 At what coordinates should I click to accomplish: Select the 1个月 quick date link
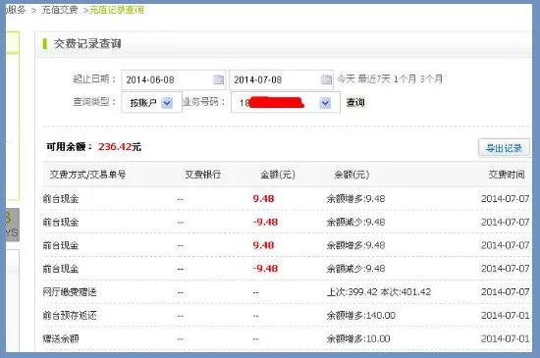click(405, 79)
